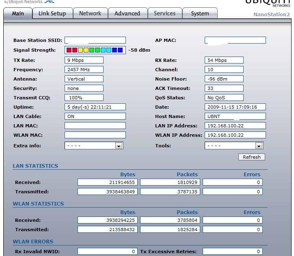Click the TX Rate 9 Mbps field
This screenshot has width=294, height=256.
pos(84,60)
